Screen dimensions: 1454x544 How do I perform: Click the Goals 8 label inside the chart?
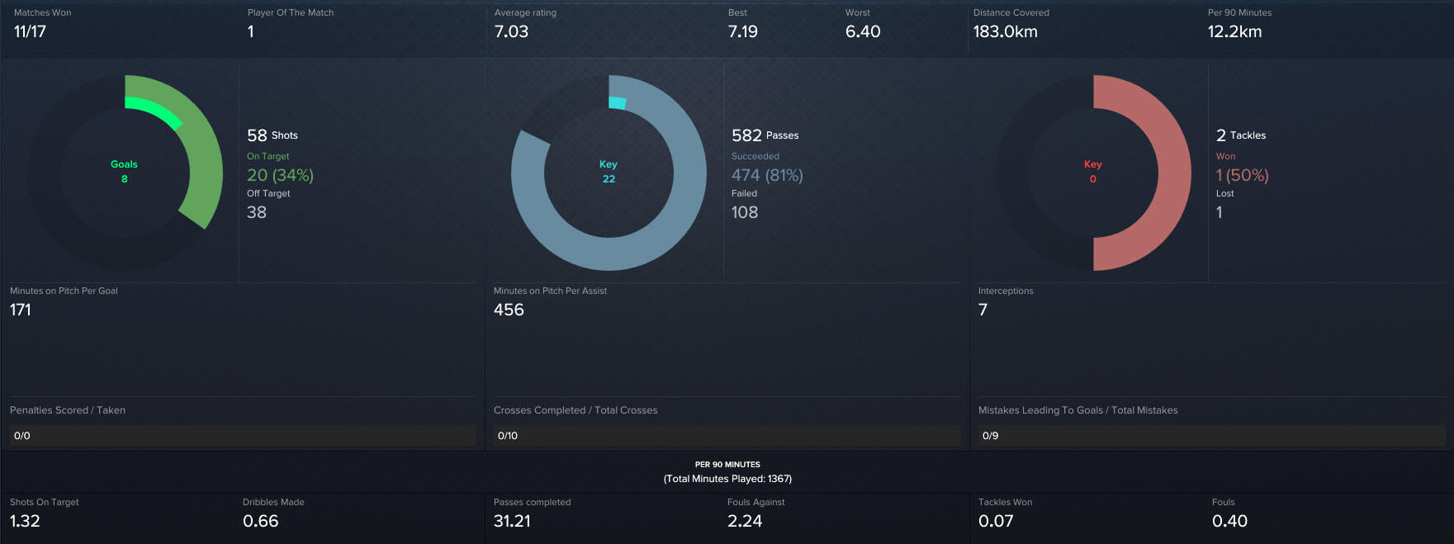(x=124, y=171)
